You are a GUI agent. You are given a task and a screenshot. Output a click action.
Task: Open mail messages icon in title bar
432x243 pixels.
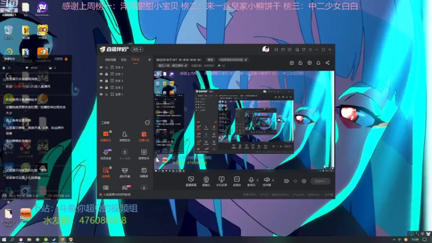pos(283,50)
